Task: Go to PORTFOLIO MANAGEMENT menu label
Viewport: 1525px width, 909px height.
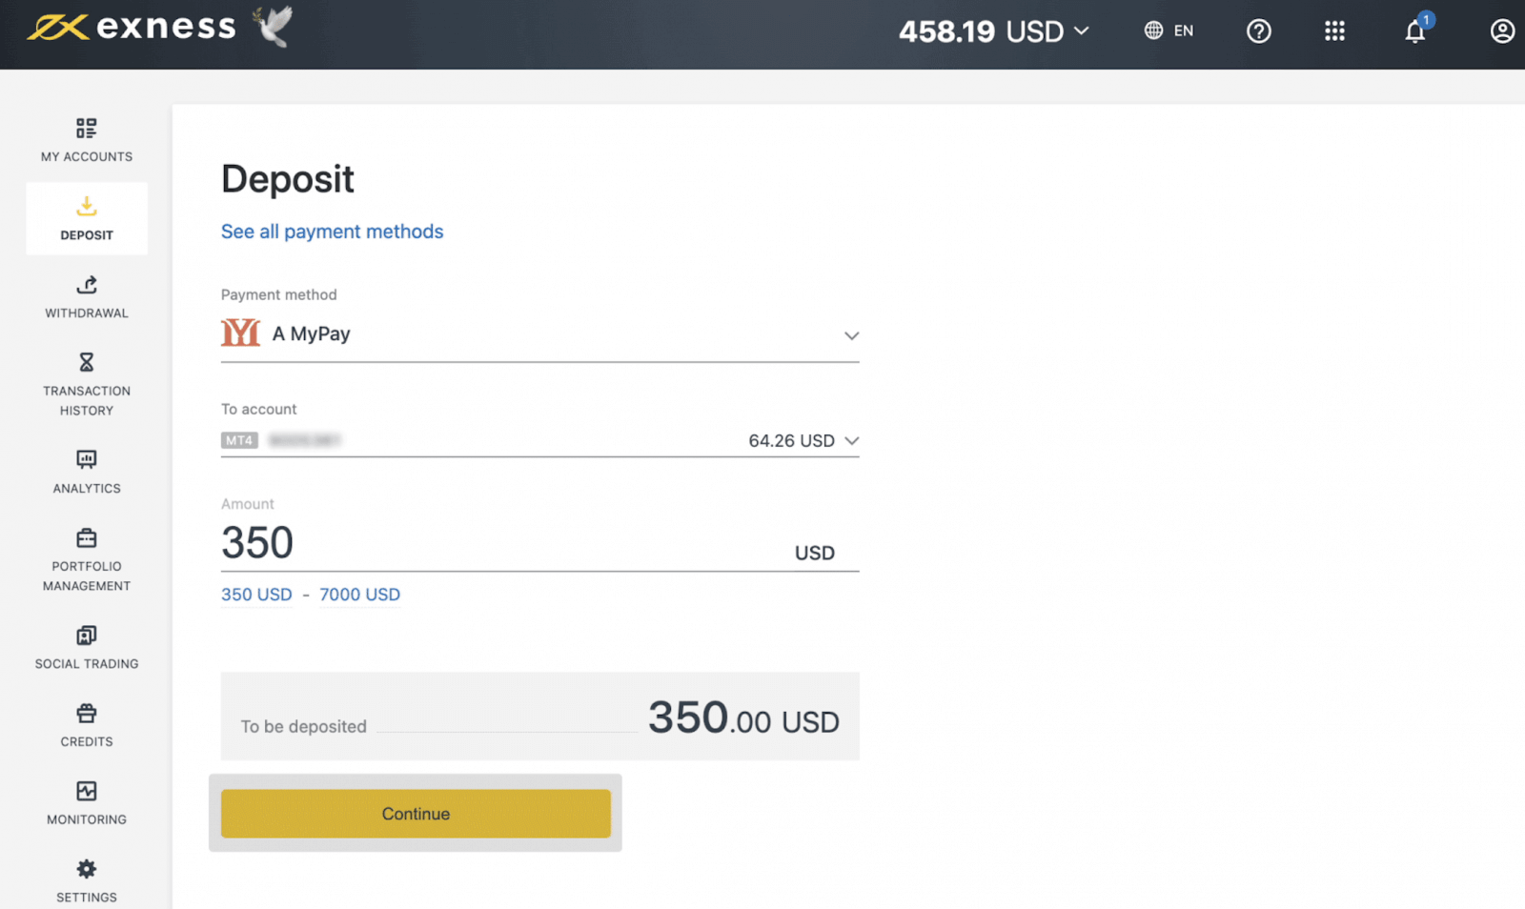Action: pos(87,576)
